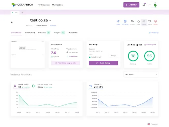169x127 pixels.
Task: Add a new tab with plus icon
Action: click(x=22, y=13)
